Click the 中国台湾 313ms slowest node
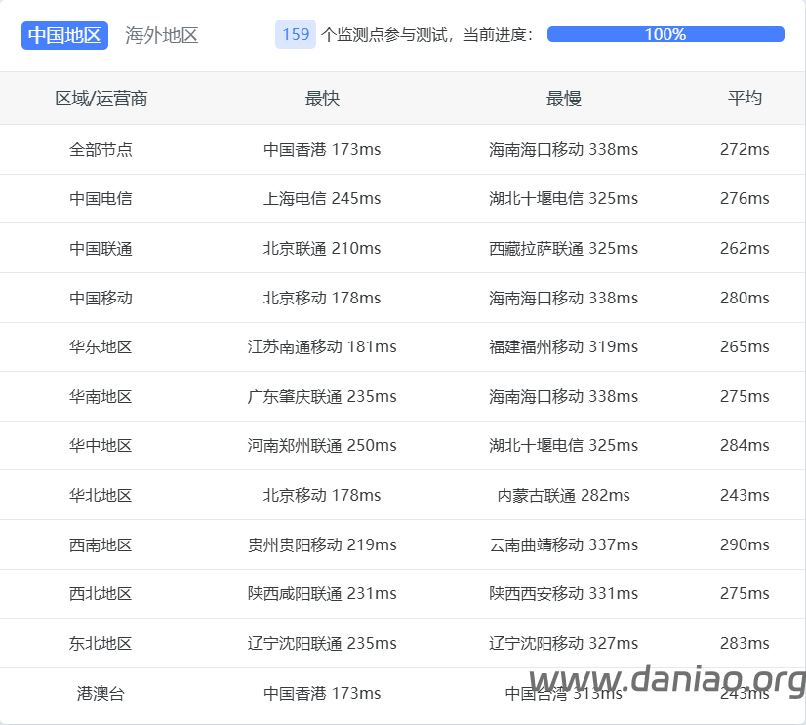Viewport: 806px width, 725px height. pos(566,693)
